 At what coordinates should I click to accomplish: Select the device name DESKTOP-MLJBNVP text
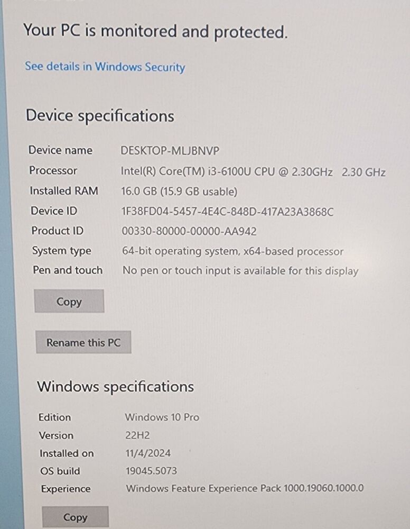pos(170,150)
